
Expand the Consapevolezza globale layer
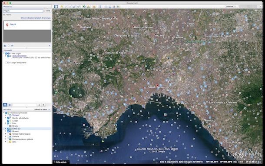(x=6, y=139)
